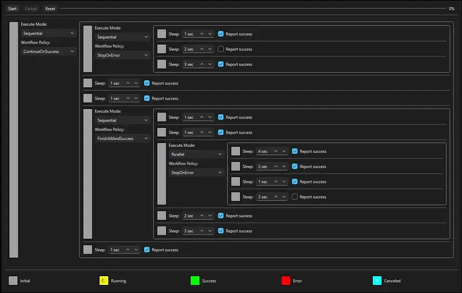Click the red Error legend icon
Viewport: 462px width, 293px height.
[x=286, y=281]
